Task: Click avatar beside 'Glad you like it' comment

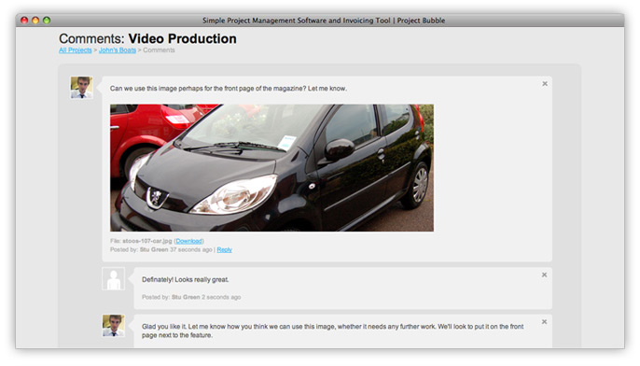Action: click(x=114, y=326)
